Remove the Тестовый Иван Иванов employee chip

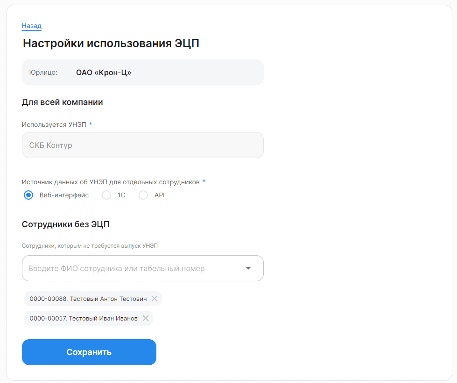146,318
